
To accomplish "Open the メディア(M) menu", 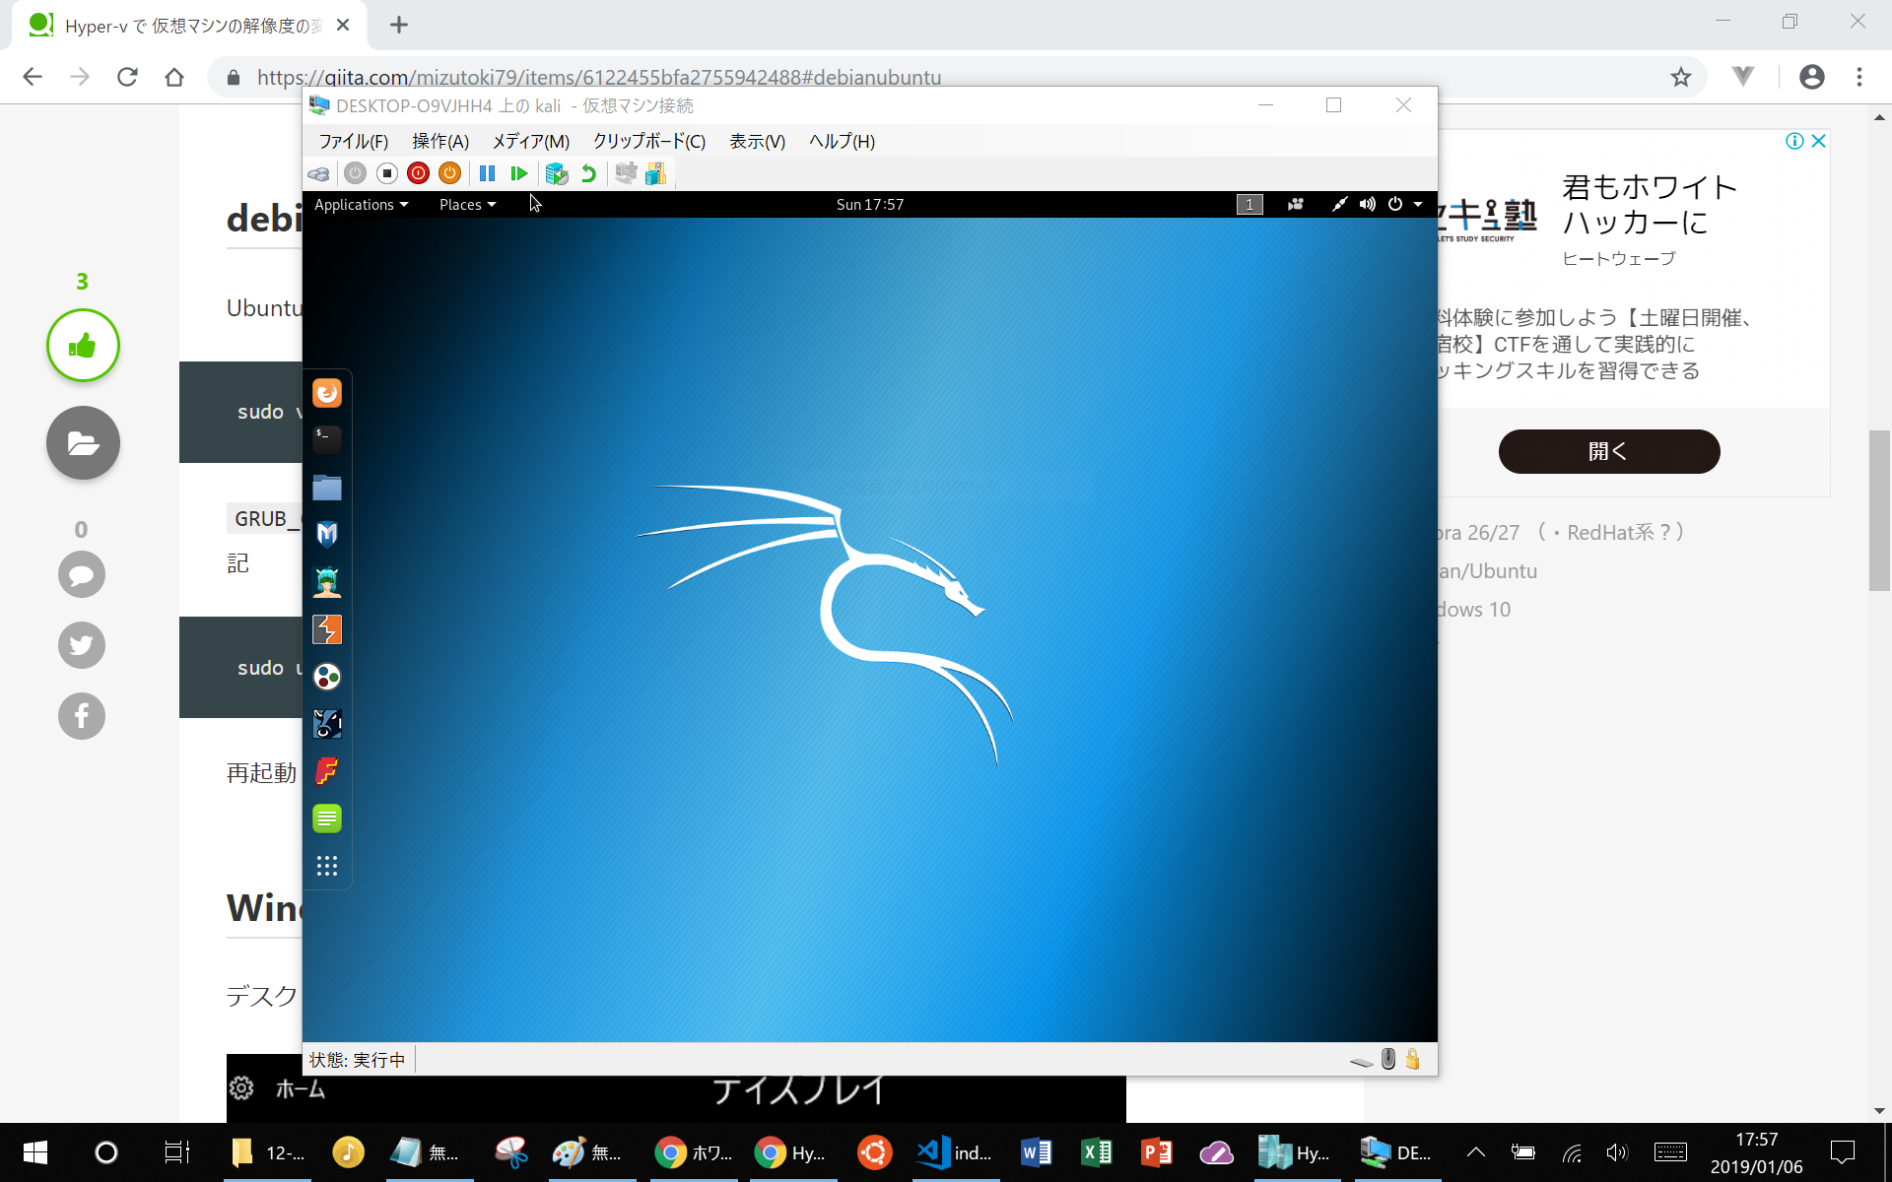I will [x=530, y=141].
